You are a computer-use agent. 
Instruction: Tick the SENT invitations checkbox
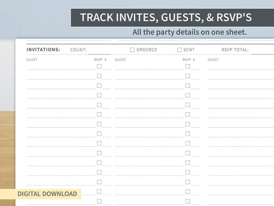pyautogui.click(x=180, y=50)
